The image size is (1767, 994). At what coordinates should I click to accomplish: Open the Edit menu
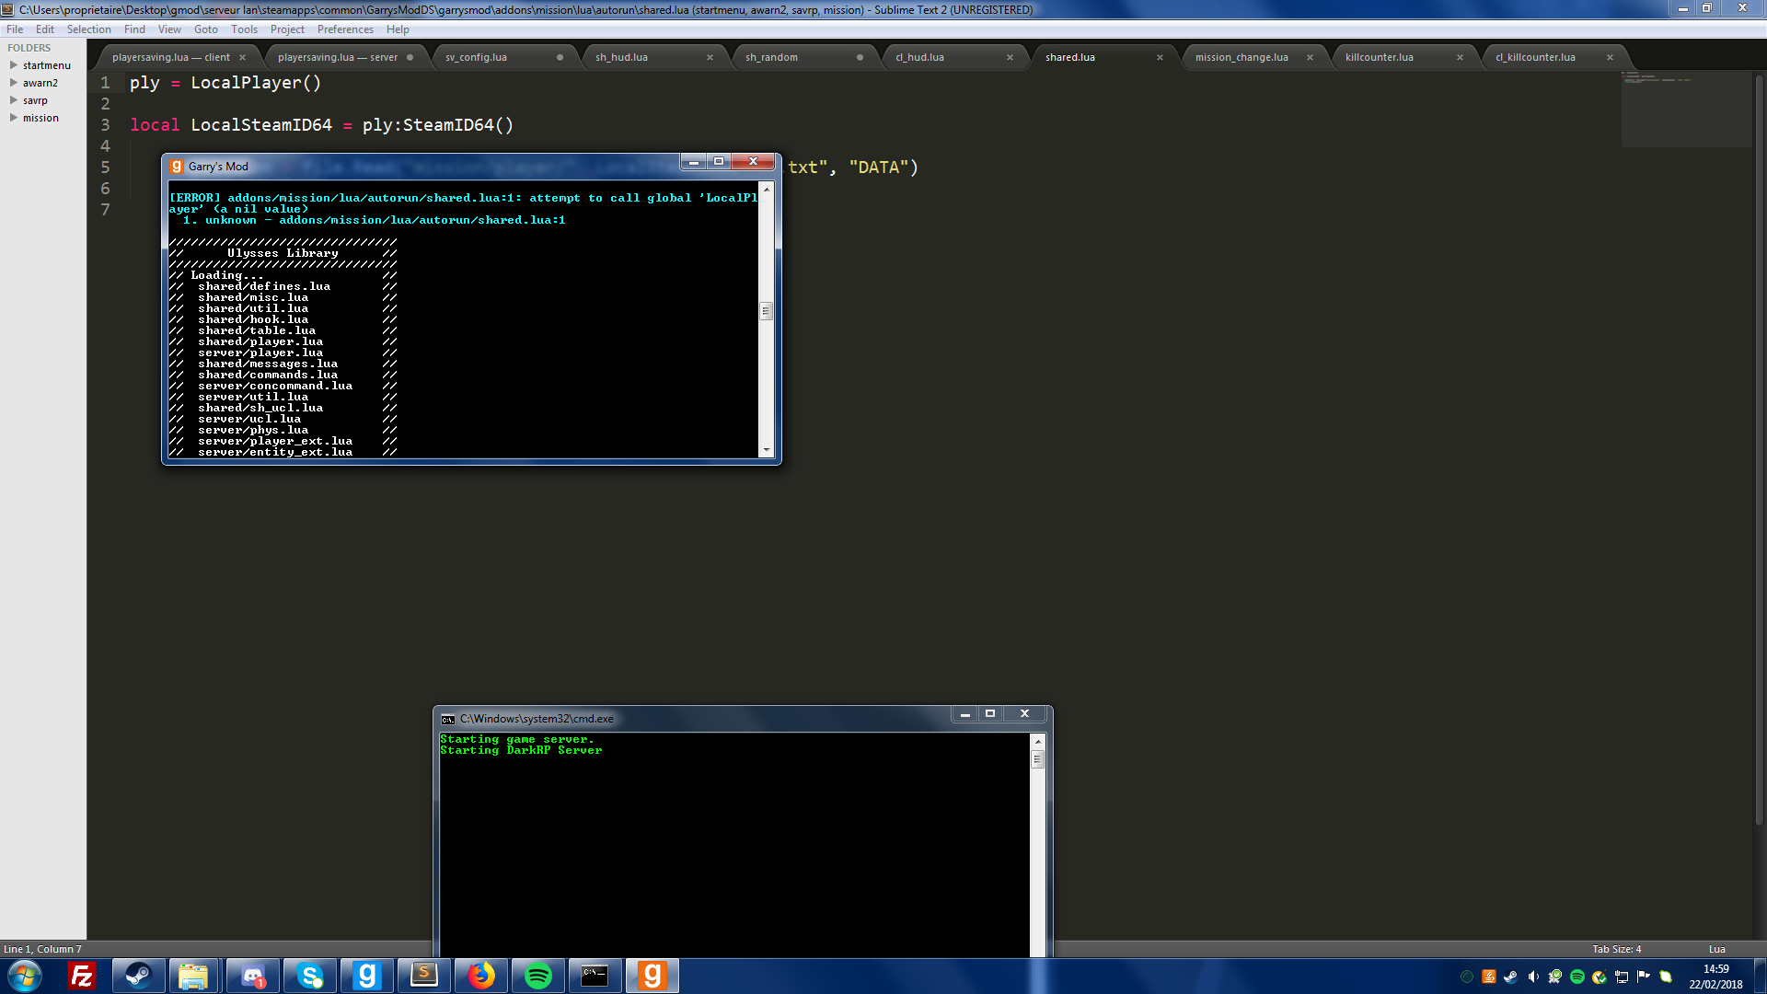pyautogui.click(x=45, y=29)
